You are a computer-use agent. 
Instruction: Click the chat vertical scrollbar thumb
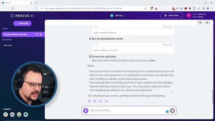point(213,96)
